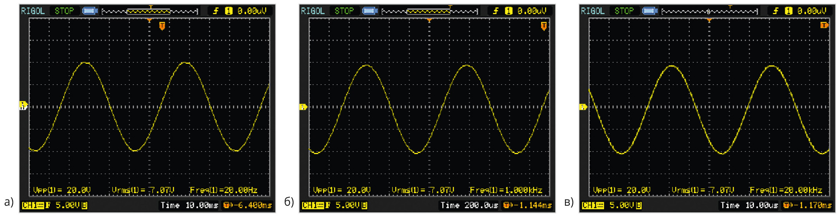Image resolution: width=840 pixels, height=219 pixels.
Task: Click the rising edge trigger icon in panel б
Action: tap(496, 11)
